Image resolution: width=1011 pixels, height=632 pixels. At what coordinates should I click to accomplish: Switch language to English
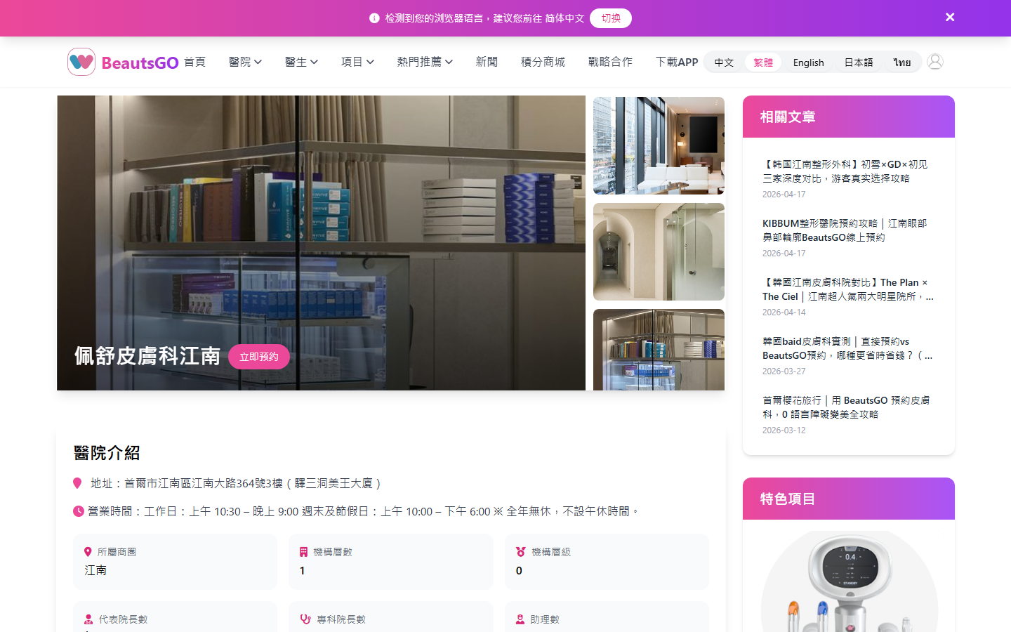[x=809, y=62]
